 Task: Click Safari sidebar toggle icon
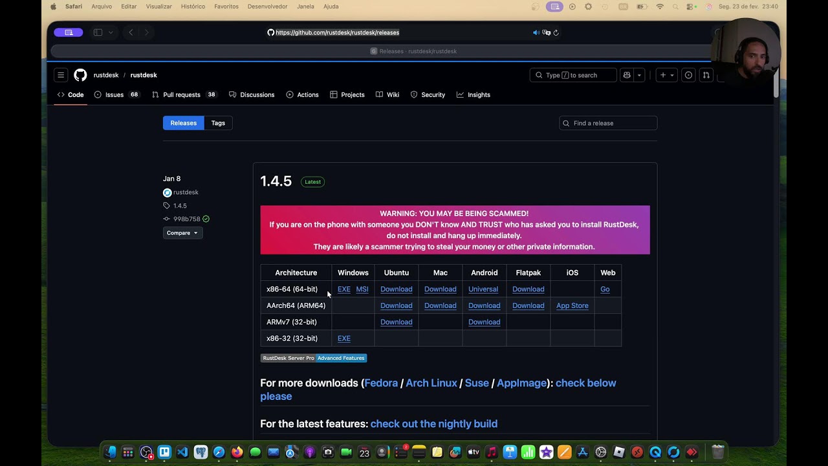point(98,32)
